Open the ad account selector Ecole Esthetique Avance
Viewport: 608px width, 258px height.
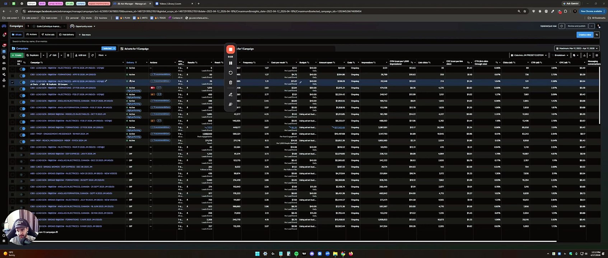[46, 26]
